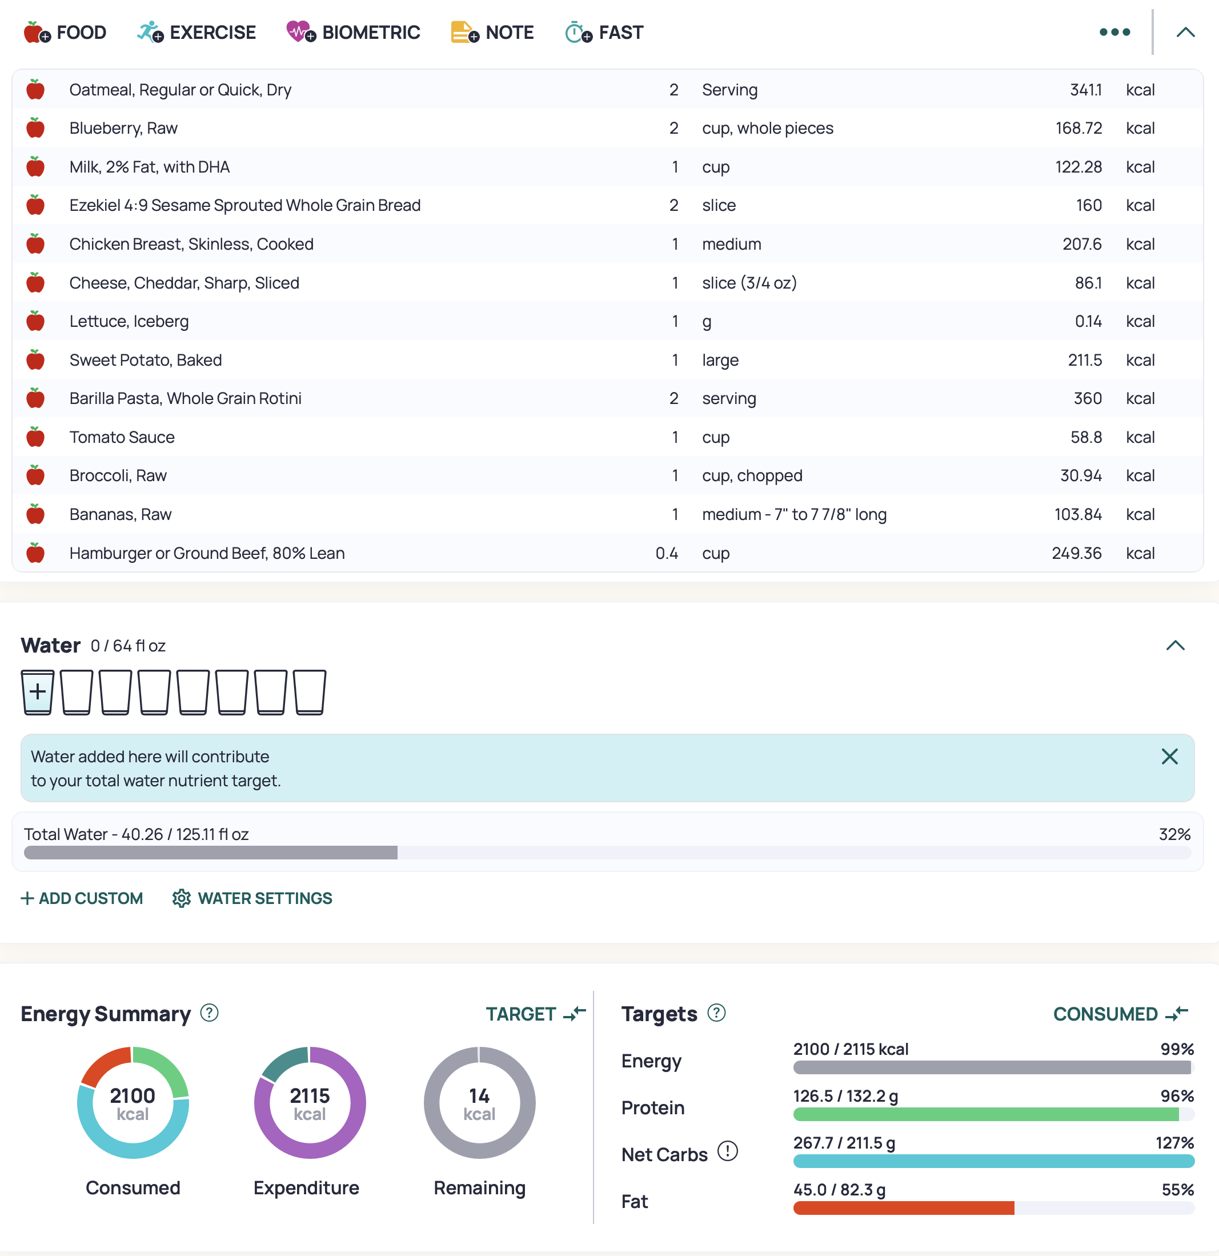Add an Exercise entry

point(196,32)
